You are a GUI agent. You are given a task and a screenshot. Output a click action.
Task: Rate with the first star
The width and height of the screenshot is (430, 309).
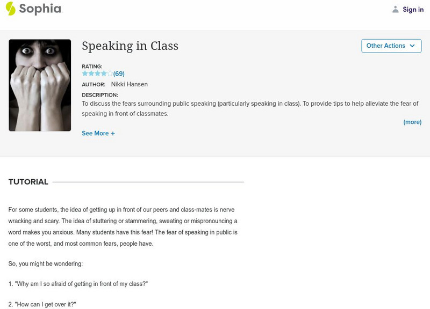[x=85, y=73]
